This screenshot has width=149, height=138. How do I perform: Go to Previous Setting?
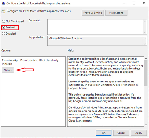[93, 13]
